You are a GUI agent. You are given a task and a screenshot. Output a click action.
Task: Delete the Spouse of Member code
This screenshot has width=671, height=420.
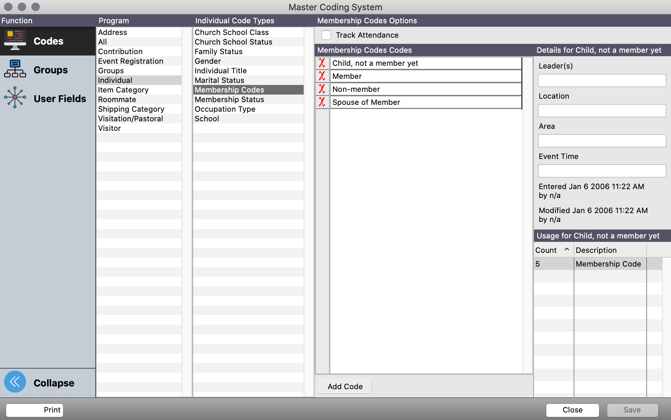322,102
